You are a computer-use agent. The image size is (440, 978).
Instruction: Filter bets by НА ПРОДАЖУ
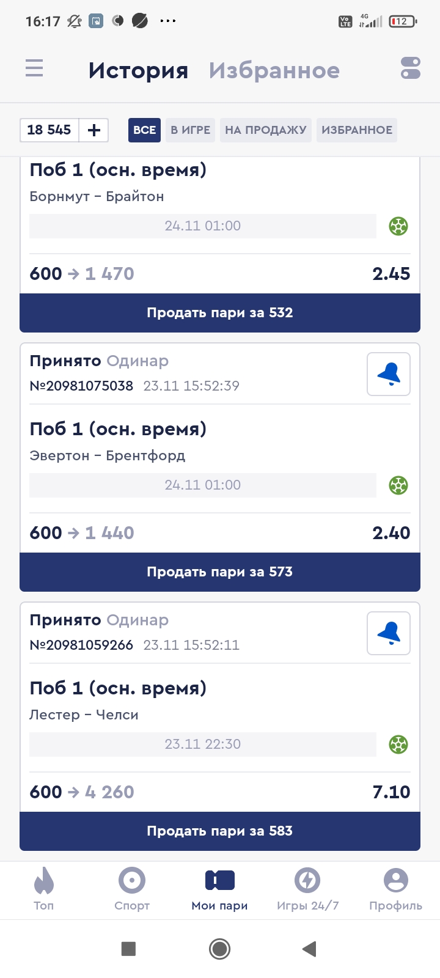pos(266,130)
